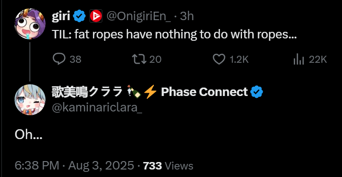
Task: Click the 6:38 PM · Aug 3, 2025 timestamp
Action: tap(75, 166)
